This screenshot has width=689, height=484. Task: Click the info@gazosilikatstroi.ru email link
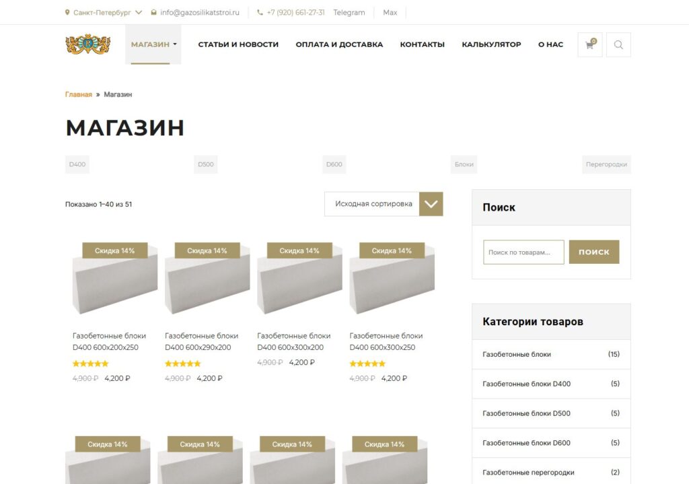click(x=199, y=12)
